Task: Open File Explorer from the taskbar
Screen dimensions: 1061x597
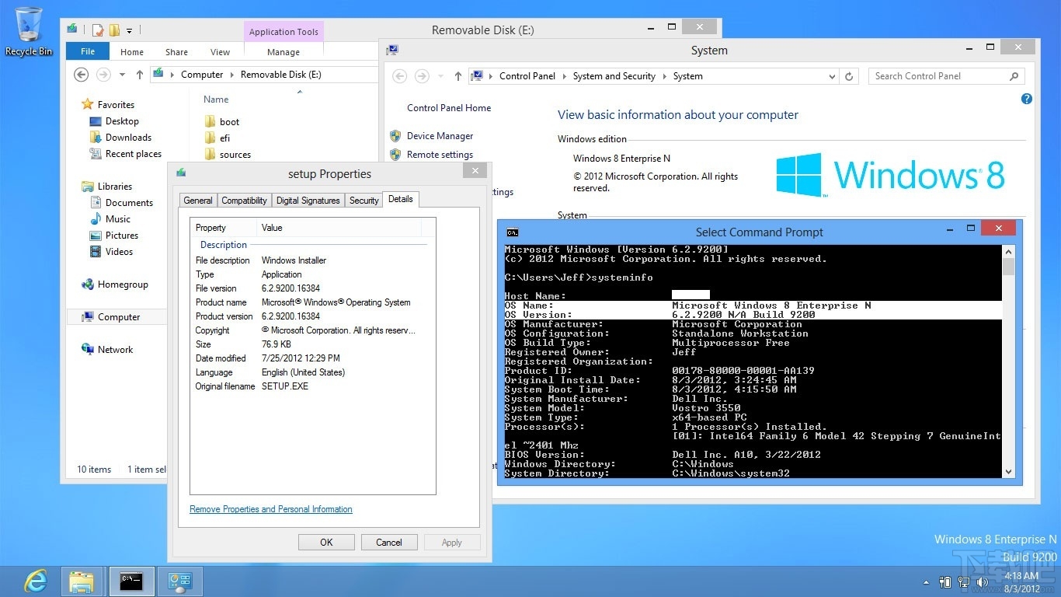Action: point(82,581)
